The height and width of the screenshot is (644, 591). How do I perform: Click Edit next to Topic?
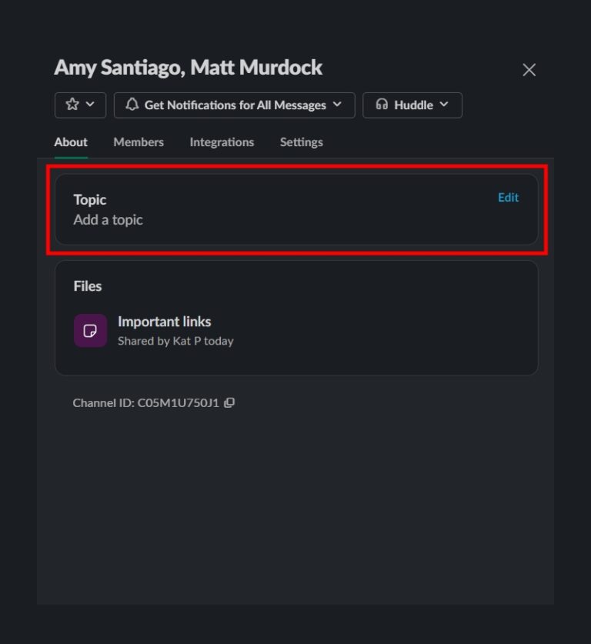click(508, 197)
